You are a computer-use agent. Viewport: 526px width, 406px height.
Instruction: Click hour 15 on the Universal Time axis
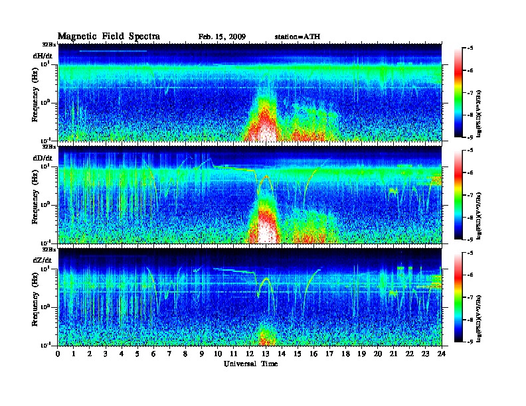(x=298, y=354)
